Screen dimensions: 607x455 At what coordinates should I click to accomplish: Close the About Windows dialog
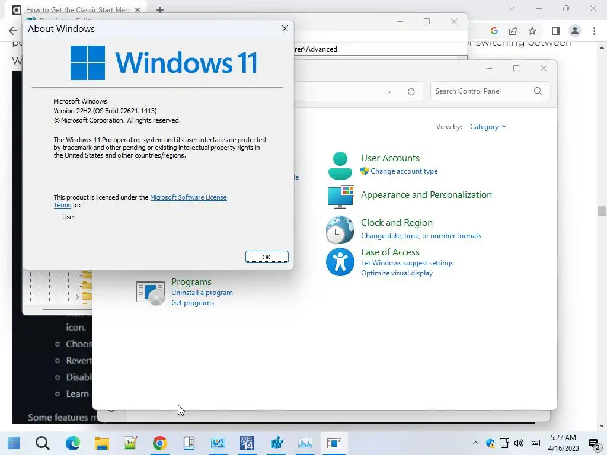pyautogui.click(x=285, y=28)
